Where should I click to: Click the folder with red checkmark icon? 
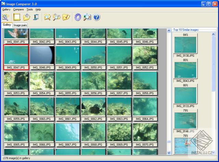coord(66,17)
